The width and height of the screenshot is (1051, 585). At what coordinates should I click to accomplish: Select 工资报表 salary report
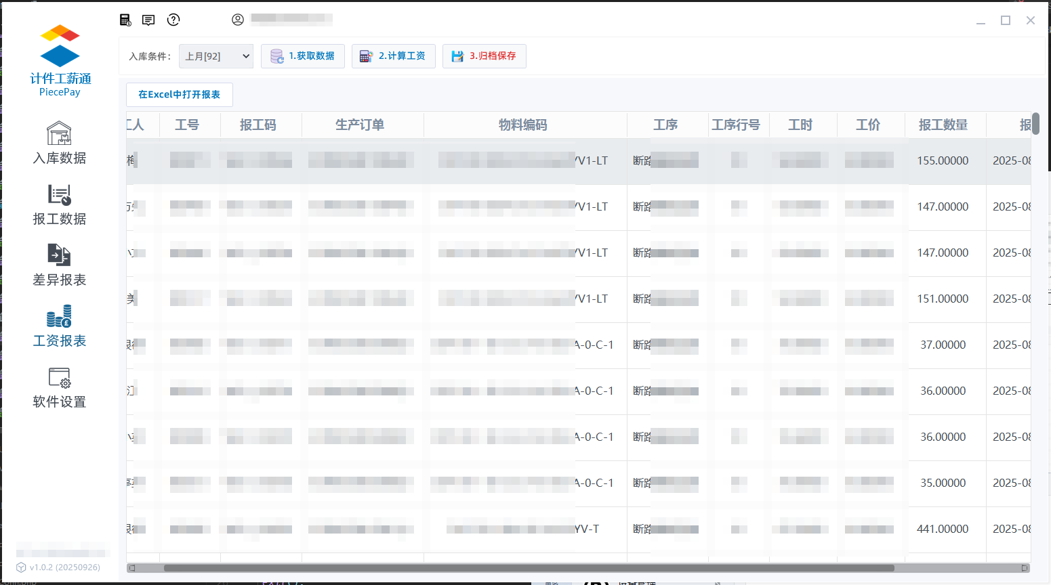point(60,326)
